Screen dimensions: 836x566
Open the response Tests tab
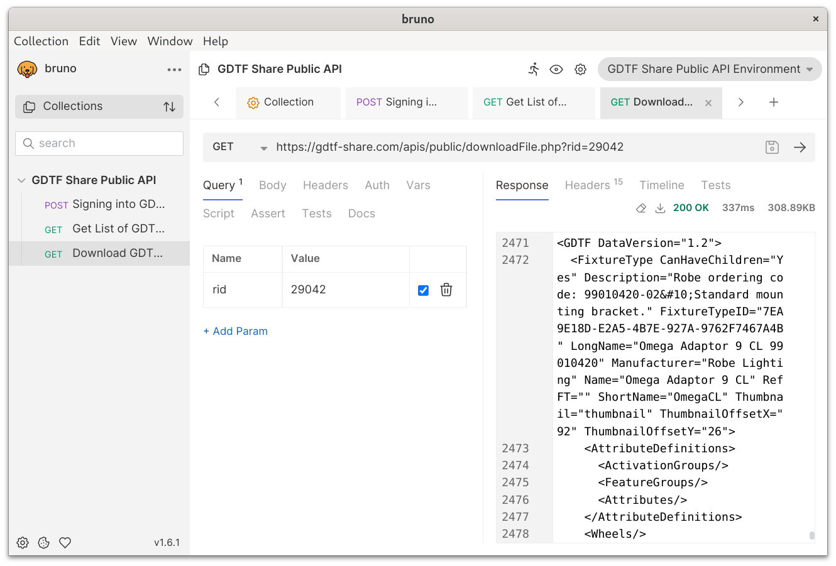716,185
